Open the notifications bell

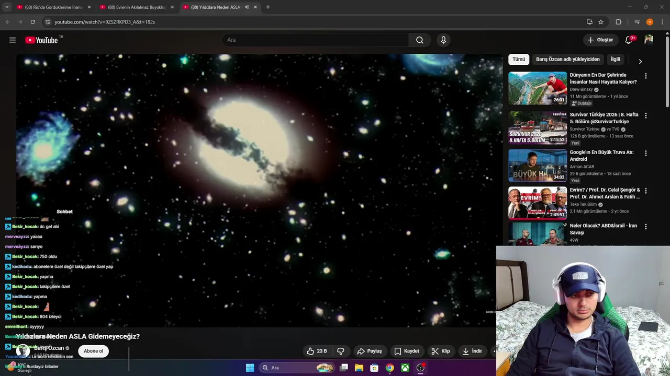click(629, 40)
